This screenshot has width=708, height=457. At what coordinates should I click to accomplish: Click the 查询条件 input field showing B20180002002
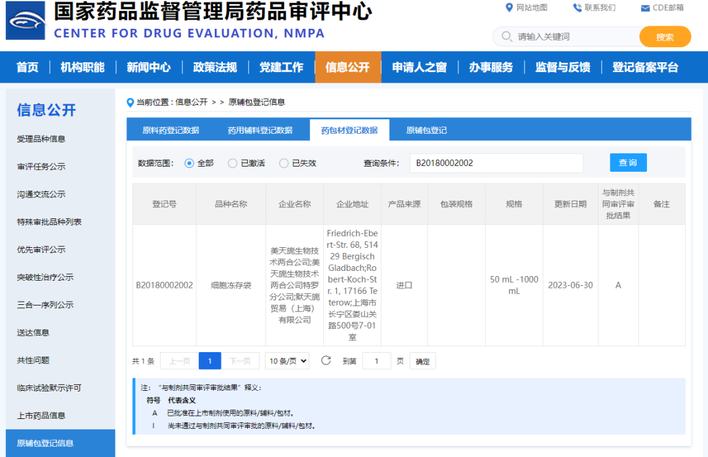click(x=496, y=162)
